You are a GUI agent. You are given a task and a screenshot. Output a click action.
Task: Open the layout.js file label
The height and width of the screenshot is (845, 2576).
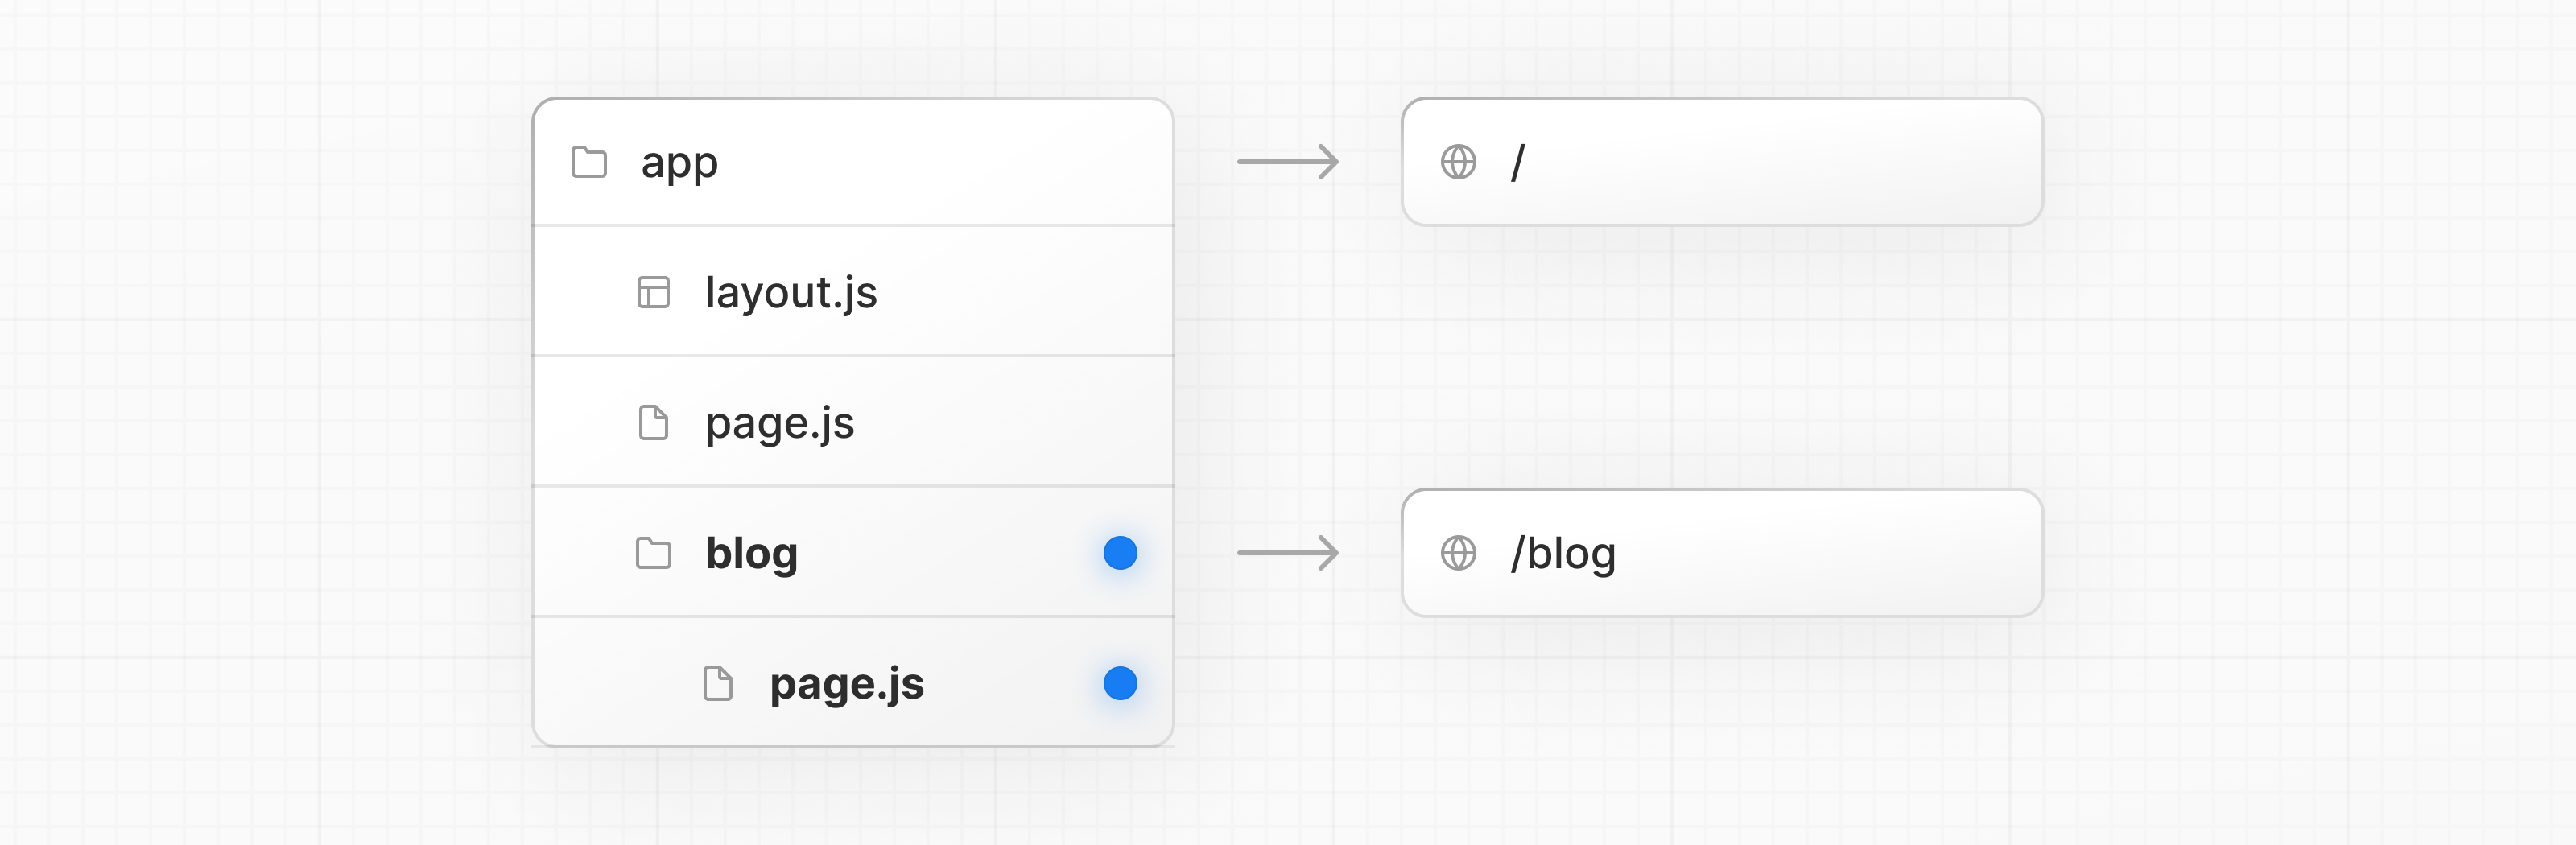(791, 292)
